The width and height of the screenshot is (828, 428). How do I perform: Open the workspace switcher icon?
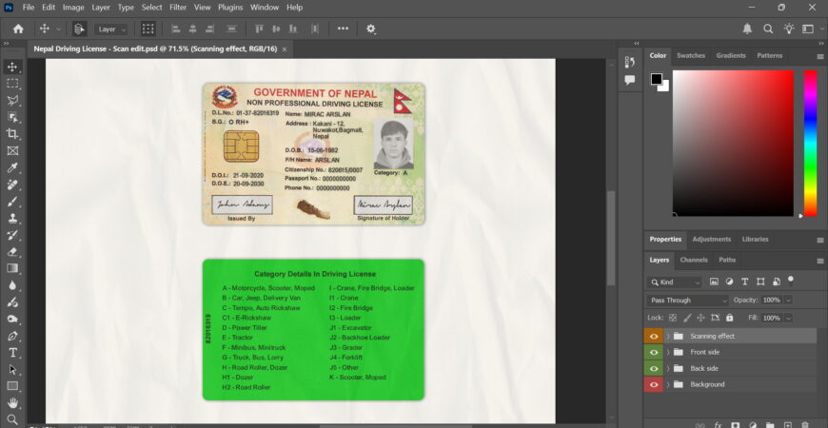pyautogui.click(x=808, y=29)
